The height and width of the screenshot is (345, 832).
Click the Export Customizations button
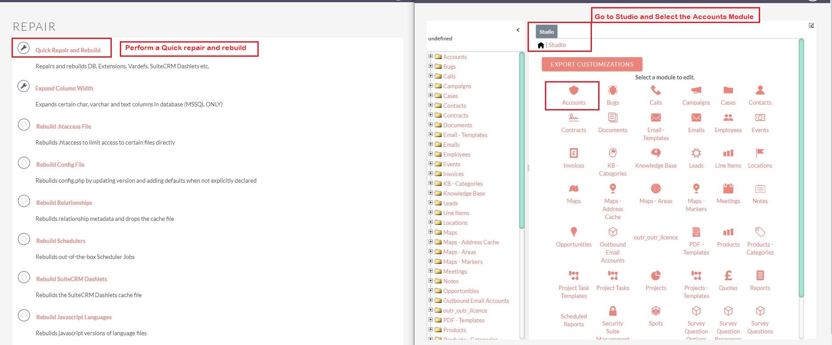(592, 64)
